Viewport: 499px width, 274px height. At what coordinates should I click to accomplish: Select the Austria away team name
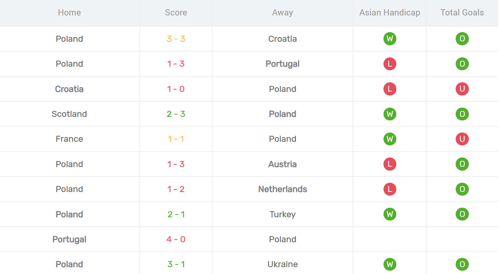[282, 164]
